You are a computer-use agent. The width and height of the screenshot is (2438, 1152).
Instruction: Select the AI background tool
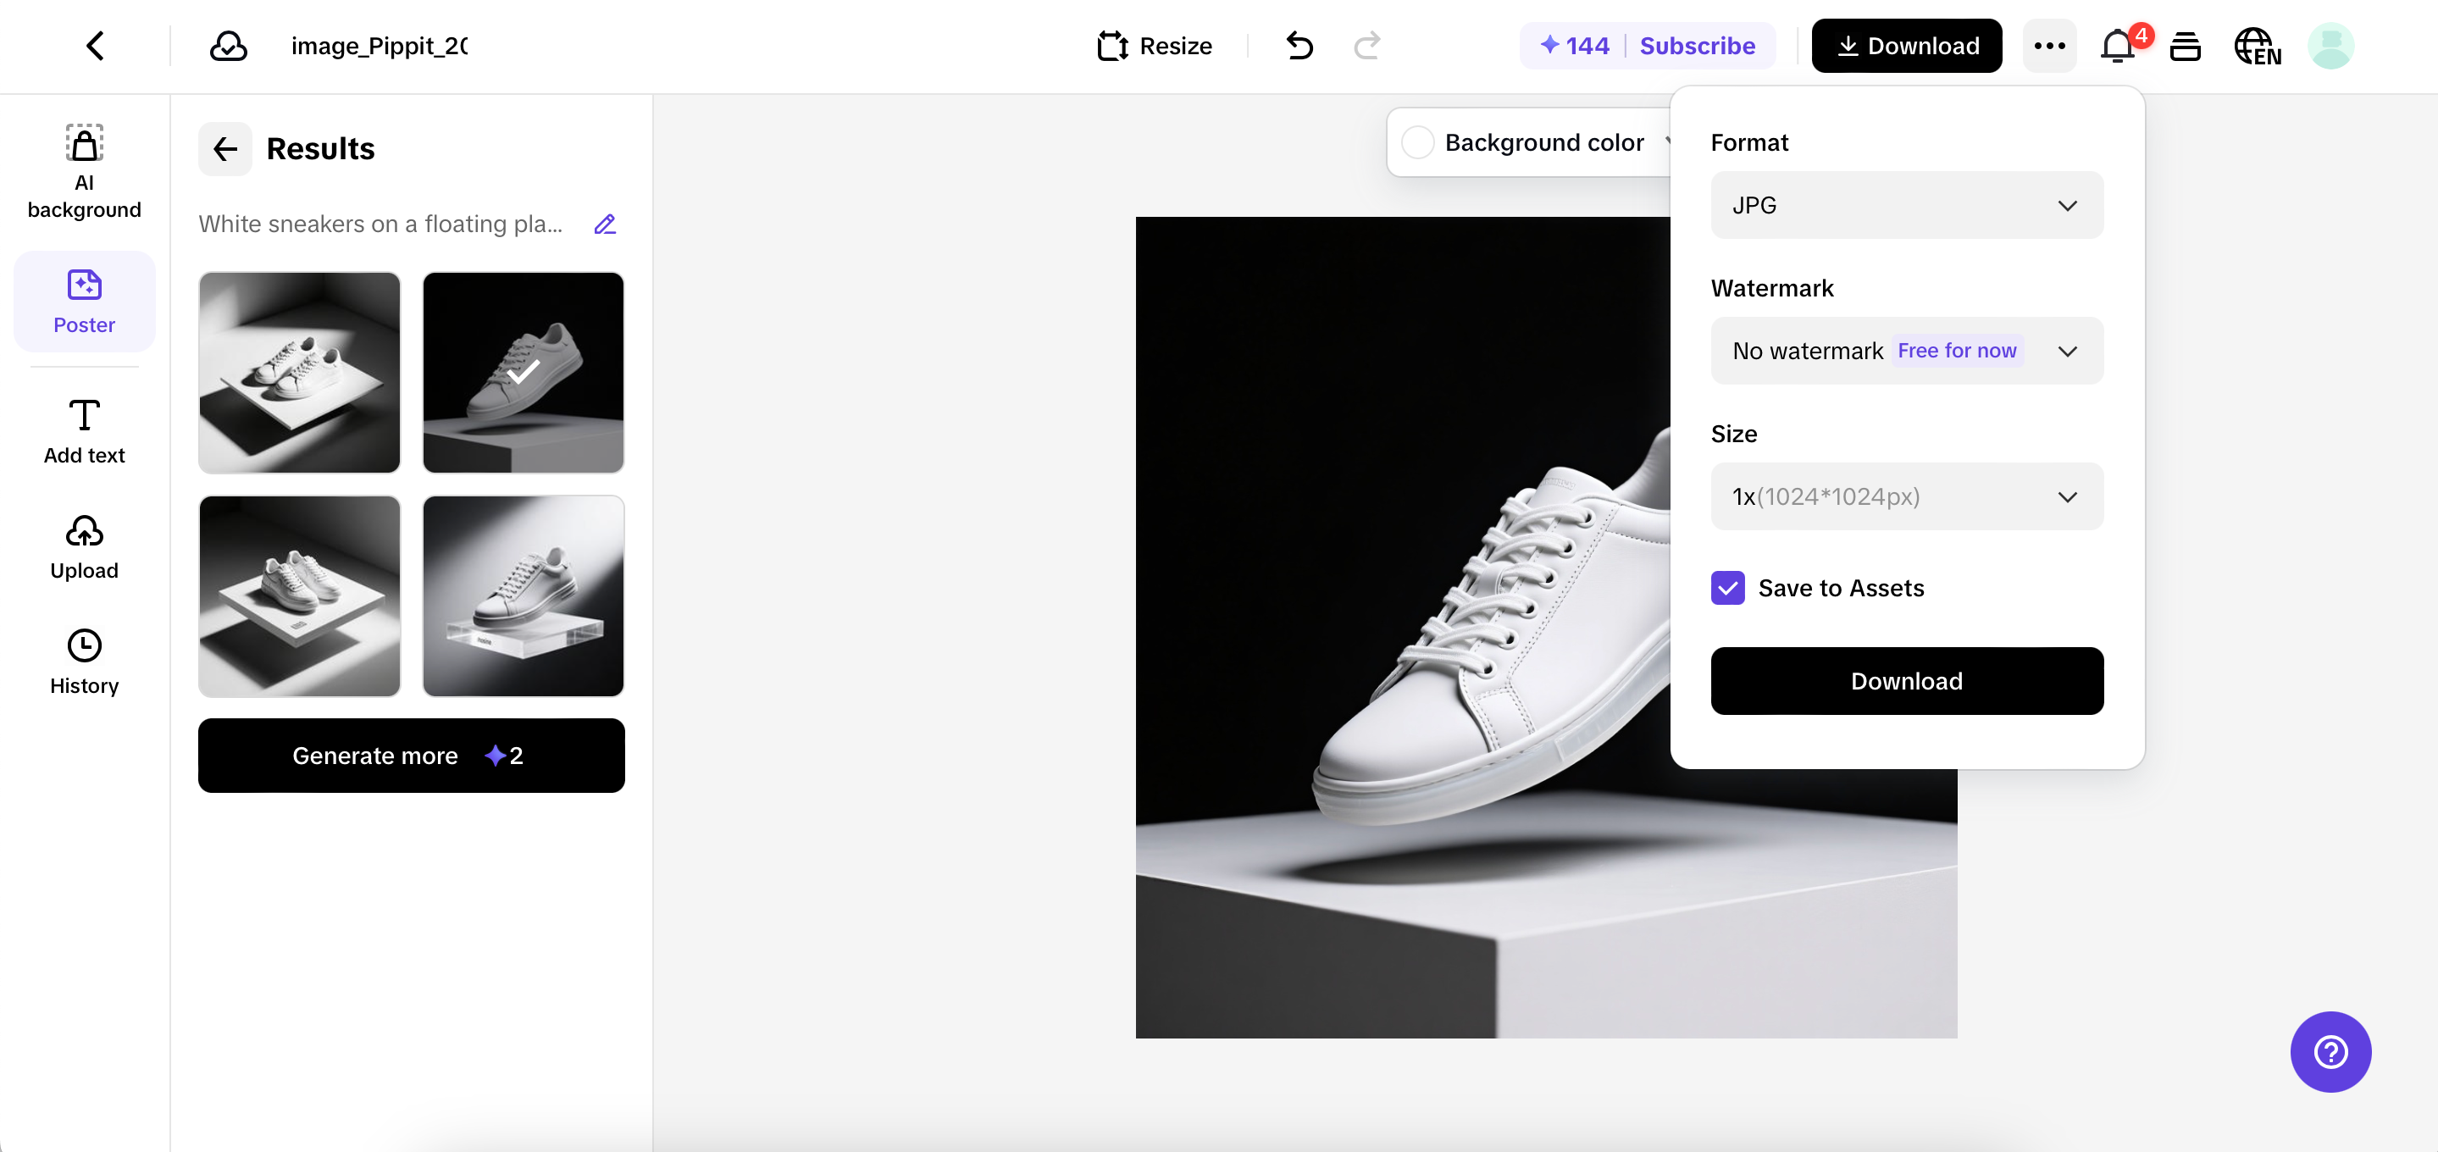(x=84, y=170)
